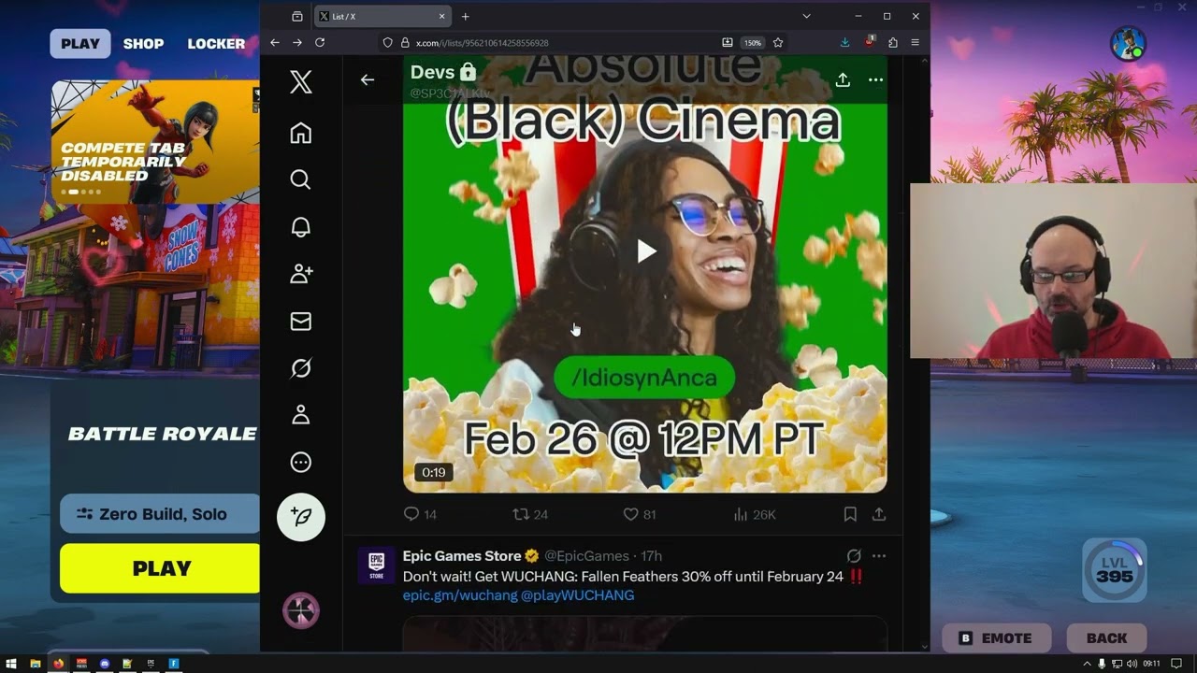This screenshot has width=1197, height=673.
Task: Bookmark the Cinema video post
Action: pyautogui.click(x=850, y=514)
